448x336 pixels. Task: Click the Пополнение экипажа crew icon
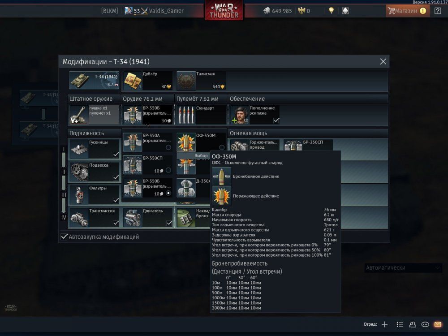click(239, 115)
